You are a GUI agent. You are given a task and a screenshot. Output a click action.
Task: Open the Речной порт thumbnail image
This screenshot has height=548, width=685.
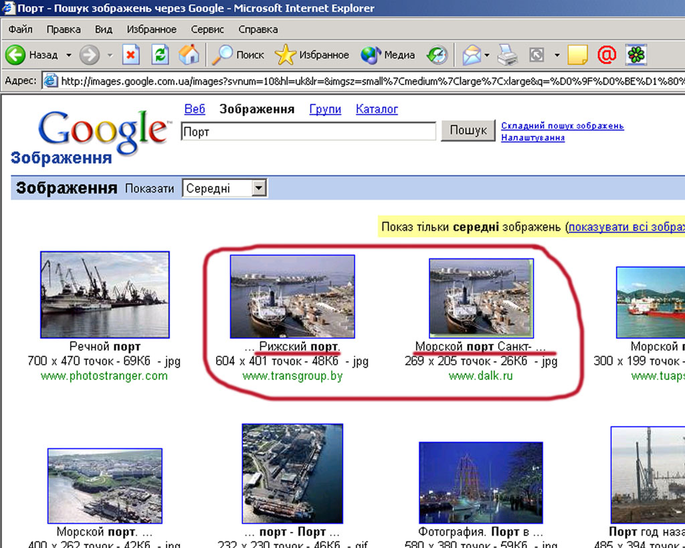click(105, 294)
